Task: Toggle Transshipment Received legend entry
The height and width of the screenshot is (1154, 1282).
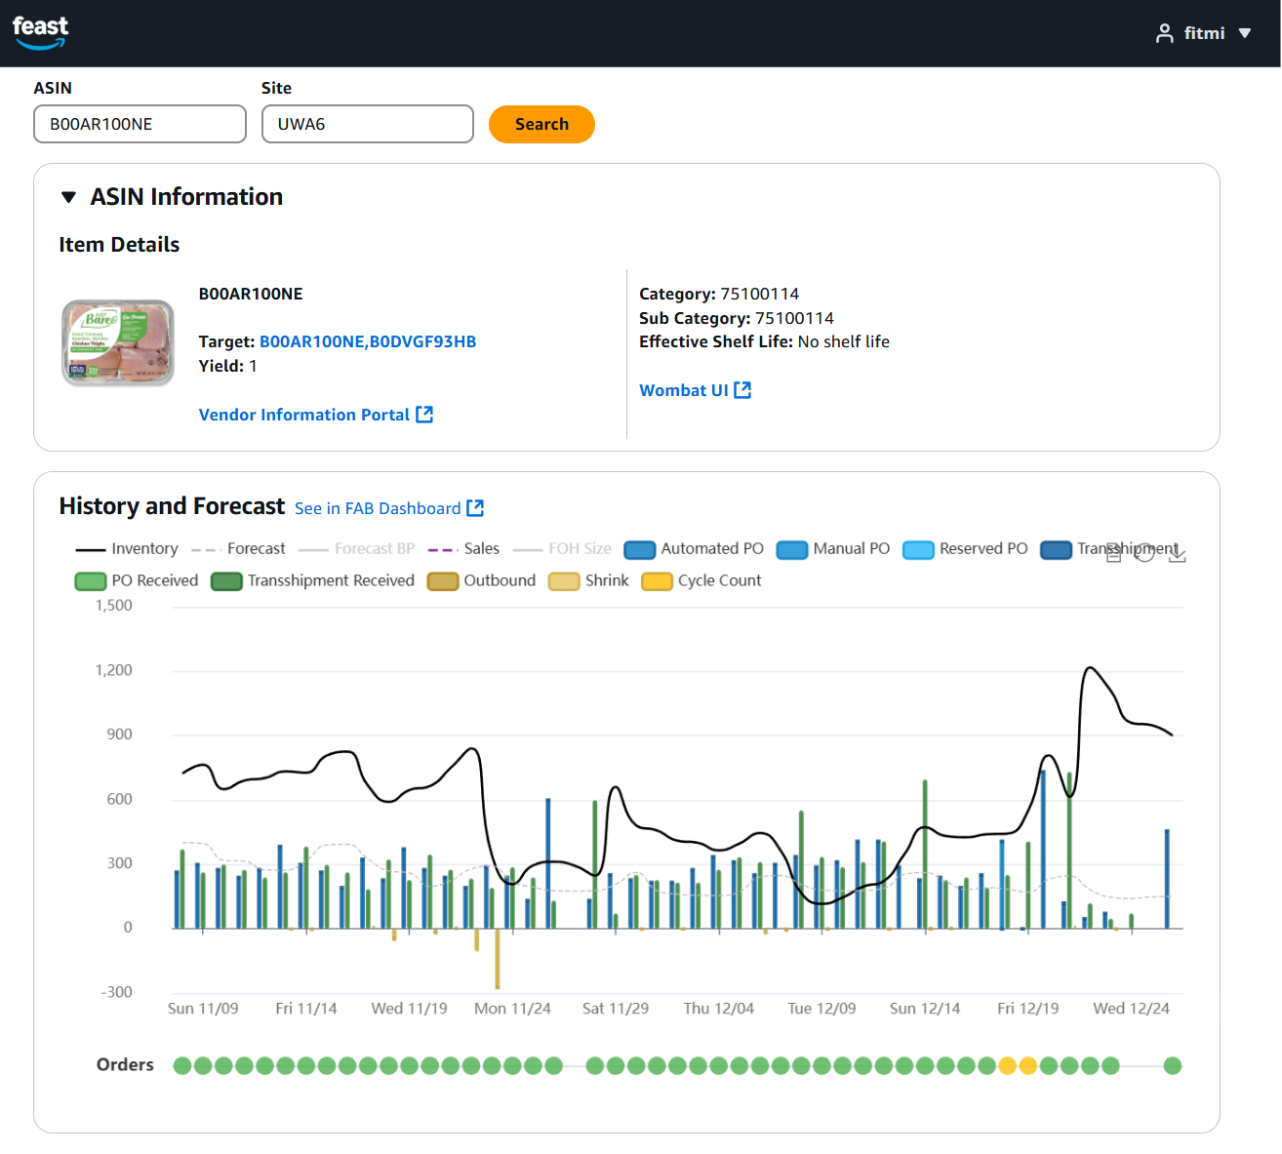Action: pos(313,580)
